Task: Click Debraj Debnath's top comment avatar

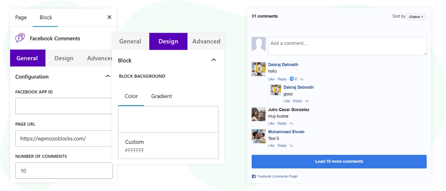Action: coord(259,69)
